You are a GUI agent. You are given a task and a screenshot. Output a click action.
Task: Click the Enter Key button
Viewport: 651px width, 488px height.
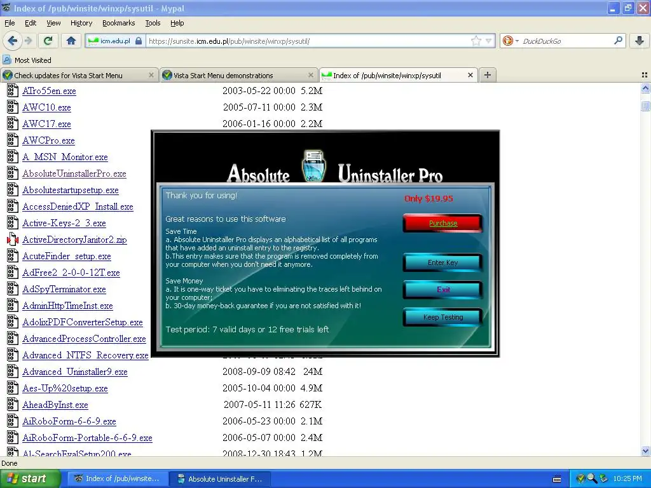click(442, 262)
